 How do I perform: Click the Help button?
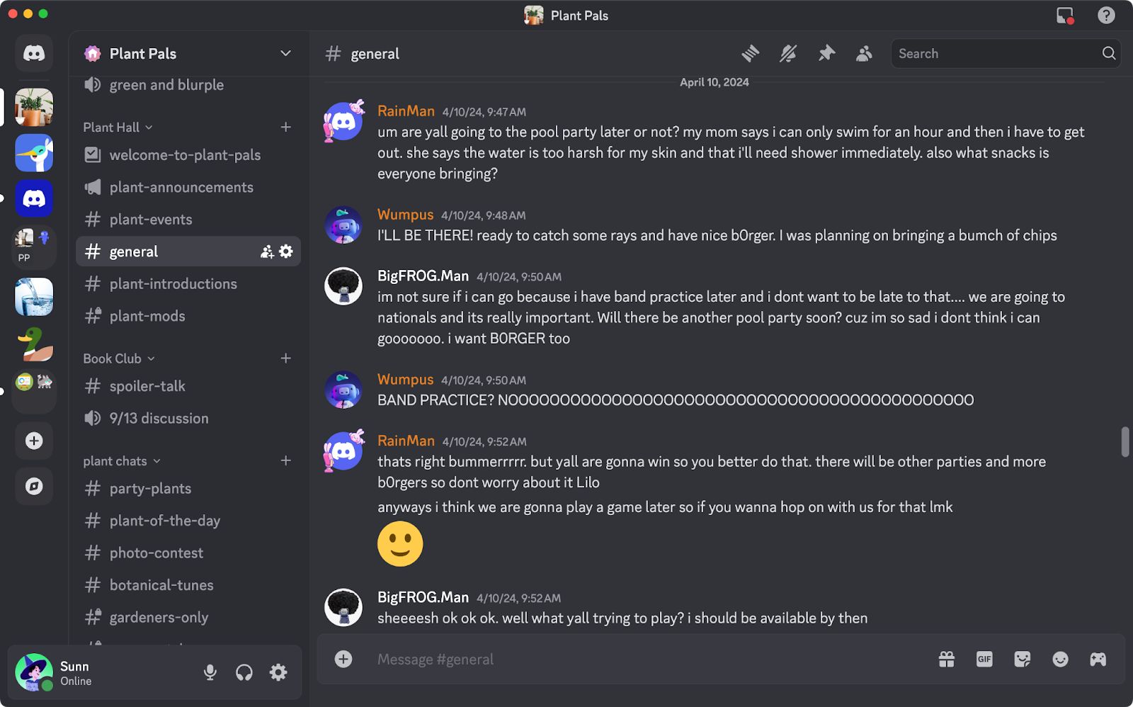pos(1105,15)
